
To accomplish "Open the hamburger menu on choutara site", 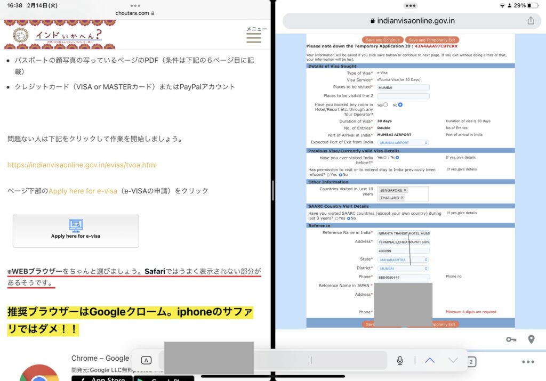I will click(253, 37).
